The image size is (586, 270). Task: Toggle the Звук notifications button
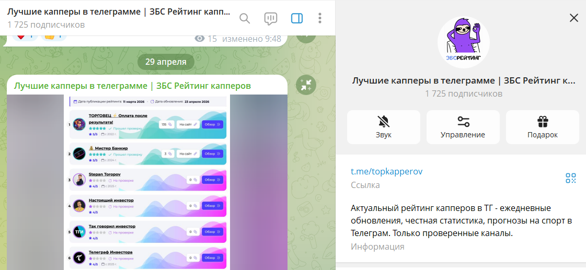tap(384, 127)
